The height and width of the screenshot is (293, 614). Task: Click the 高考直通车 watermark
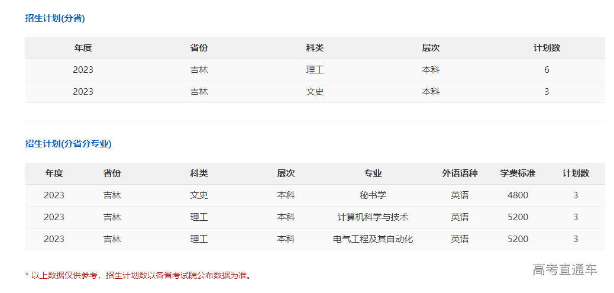pos(564,270)
